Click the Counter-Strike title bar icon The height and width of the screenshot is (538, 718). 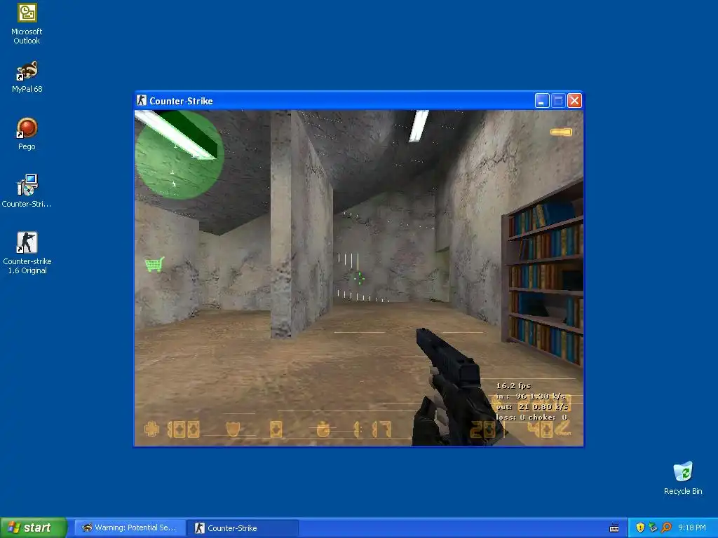(142, 100)
